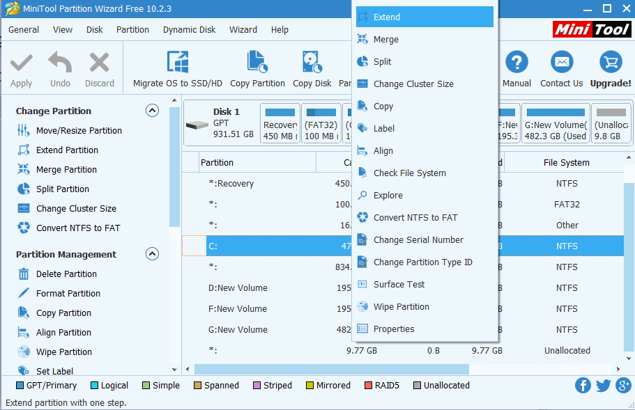Click Set Label in the sidebar
The image size is (635, 410).
pyautogui.click(x=57, y=371)
